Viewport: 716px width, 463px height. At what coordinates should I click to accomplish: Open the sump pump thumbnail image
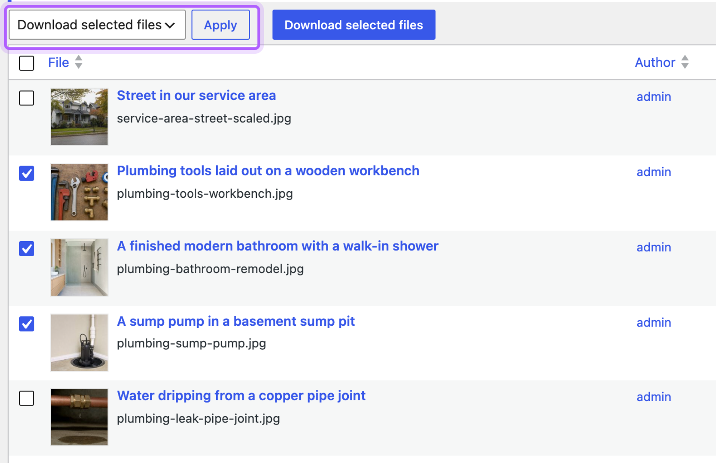79,343
